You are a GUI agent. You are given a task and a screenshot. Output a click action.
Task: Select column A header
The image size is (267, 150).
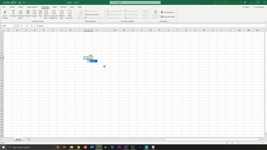(x=8, y=30)
